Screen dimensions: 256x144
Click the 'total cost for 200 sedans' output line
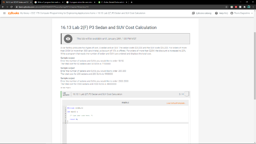tap(87, 74)
